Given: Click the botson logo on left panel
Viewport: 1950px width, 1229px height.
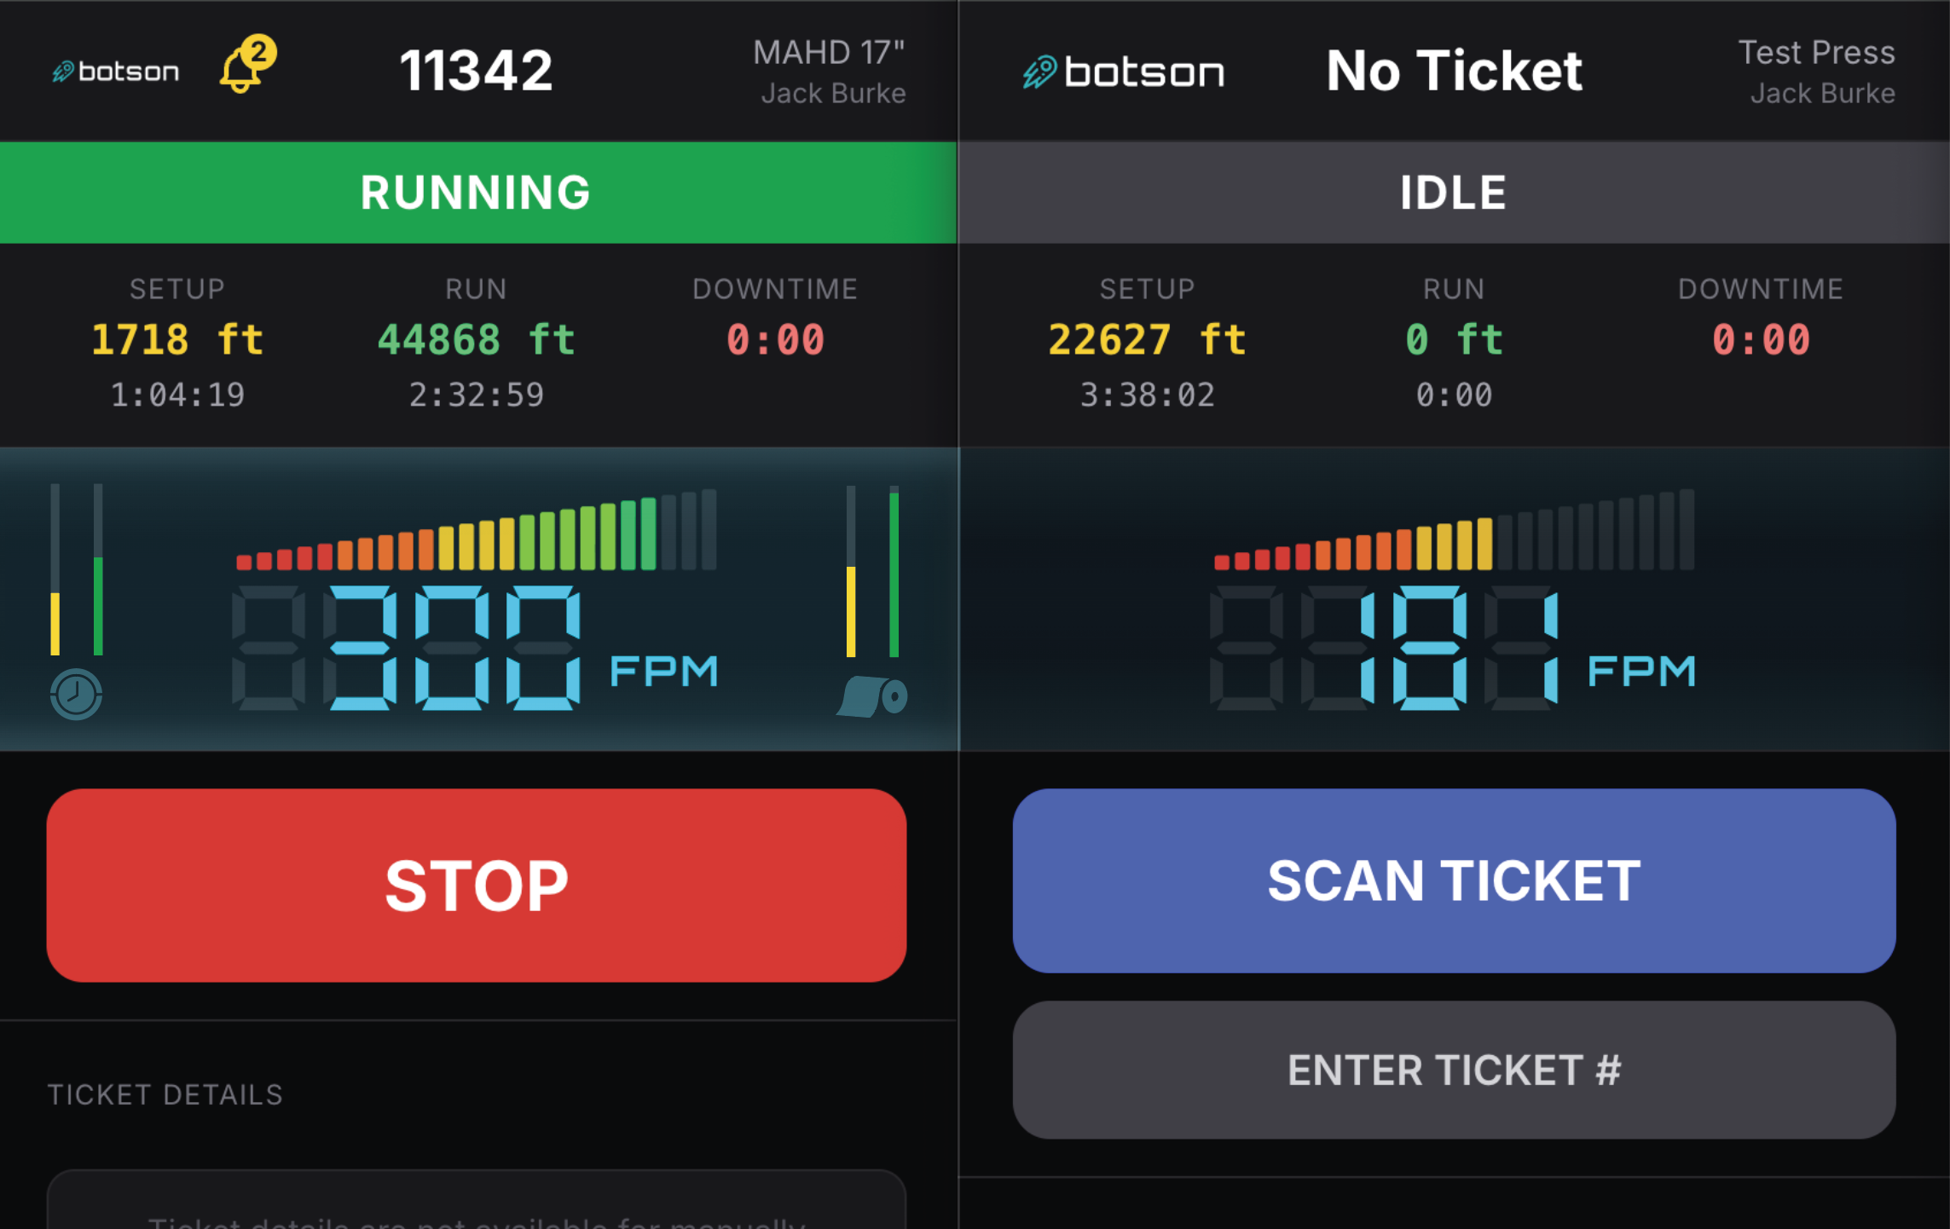Looking at the screenshot, I should 116,72.
